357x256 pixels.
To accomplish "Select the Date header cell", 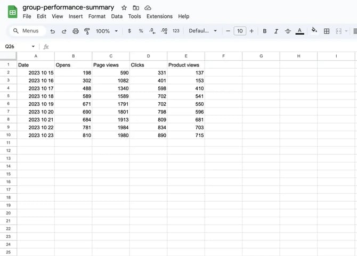I will (36, 65).
